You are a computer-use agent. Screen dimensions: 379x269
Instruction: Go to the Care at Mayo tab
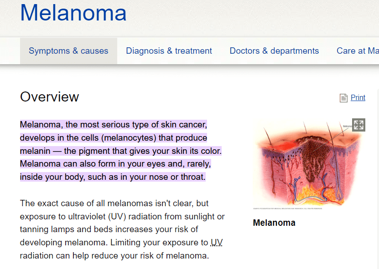[x=358, y=51]
